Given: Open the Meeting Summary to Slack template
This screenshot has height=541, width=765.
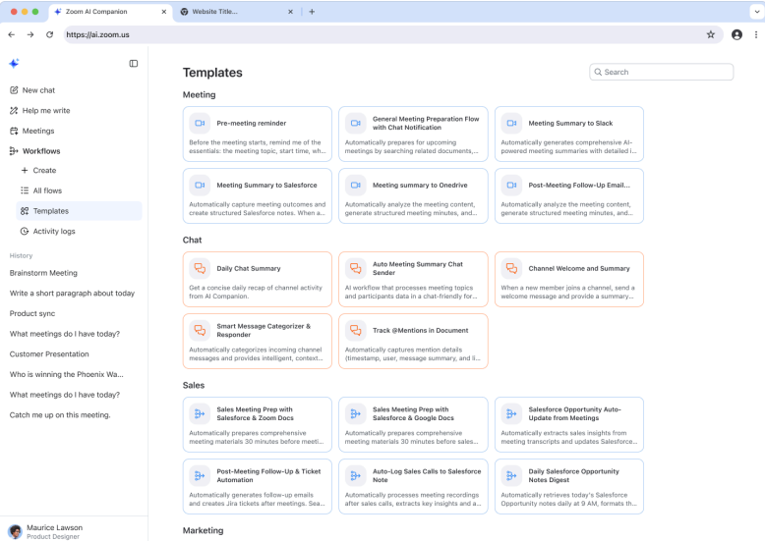Looking at the screenshot, I should [569, 124].
